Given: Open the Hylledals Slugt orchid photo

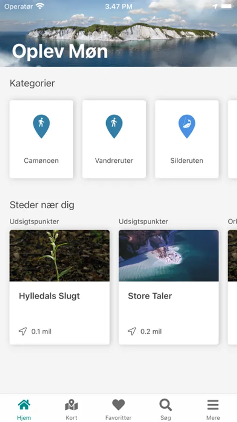Looking at the screenshot, I should pyautogui.click(x=59, y=256).
